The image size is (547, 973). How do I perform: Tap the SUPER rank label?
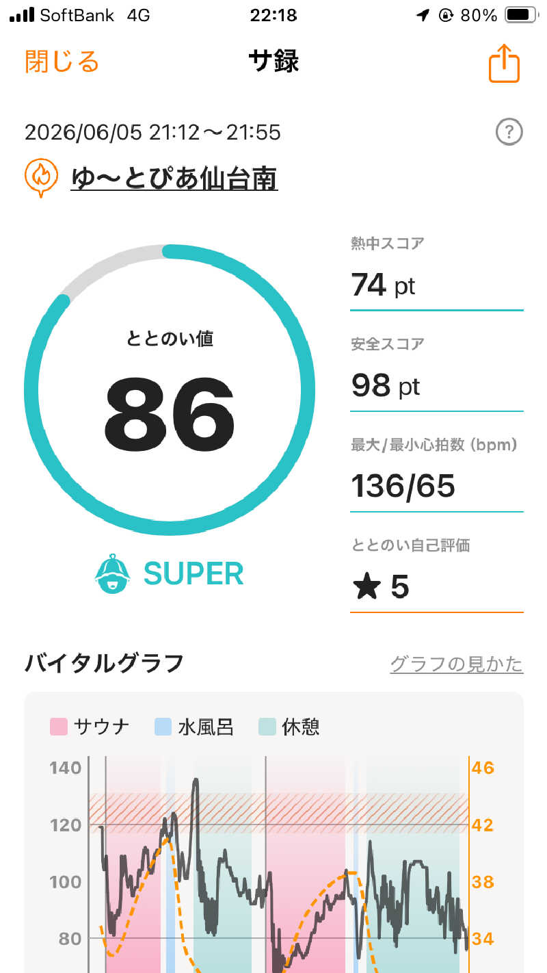point(194,573)
